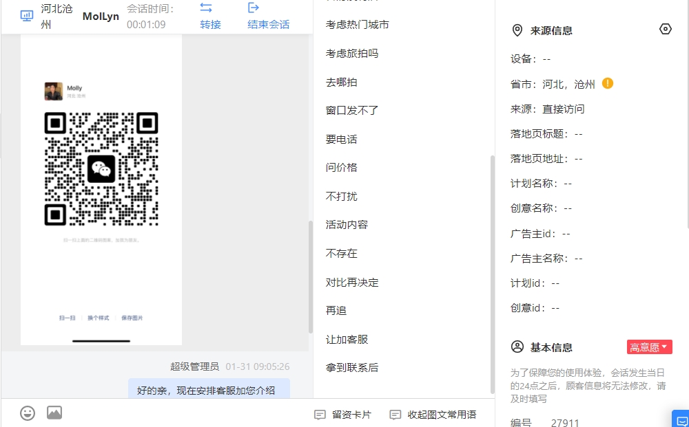Click the 编号 value 27911
Screen dimensions: 689x427
tap(565, 423)
